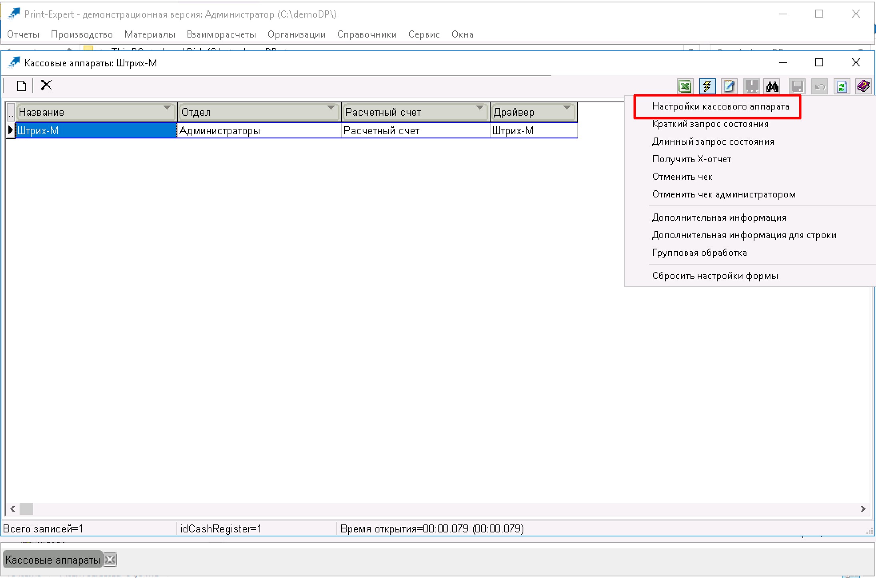876x578 pixels.
Task: Create a new cash register record
Action: (22, 86)
